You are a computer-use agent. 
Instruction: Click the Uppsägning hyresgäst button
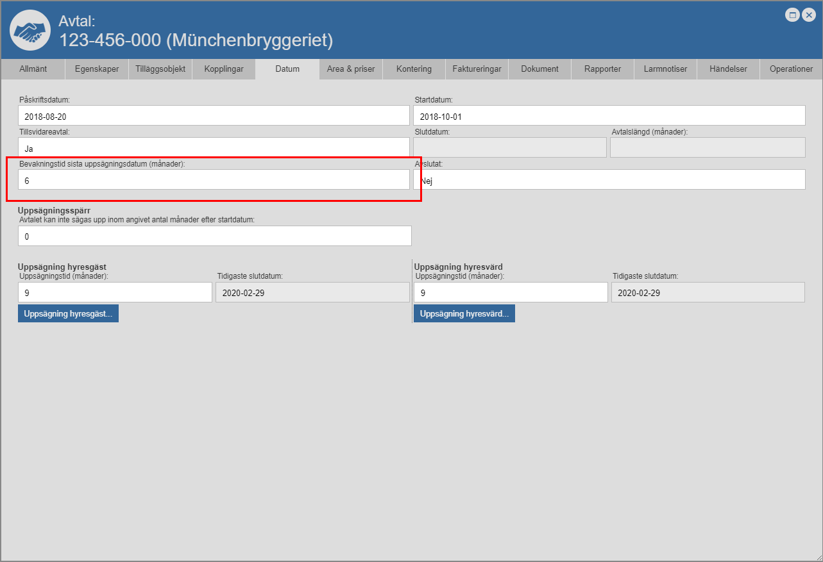click(x=68, y=314)
